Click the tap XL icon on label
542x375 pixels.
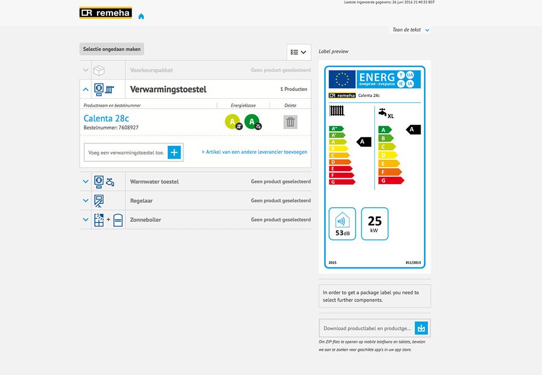click(x=386, y=113)
